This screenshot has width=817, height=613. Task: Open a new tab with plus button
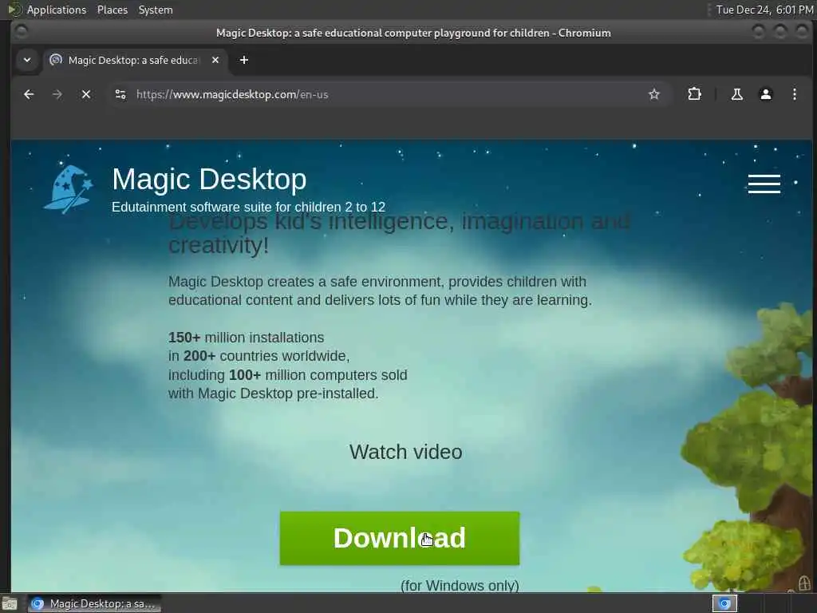pos(244,60)
